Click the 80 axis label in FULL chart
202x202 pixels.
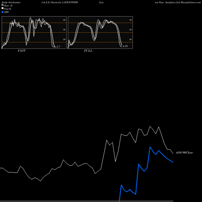click(x=130, y=20)
